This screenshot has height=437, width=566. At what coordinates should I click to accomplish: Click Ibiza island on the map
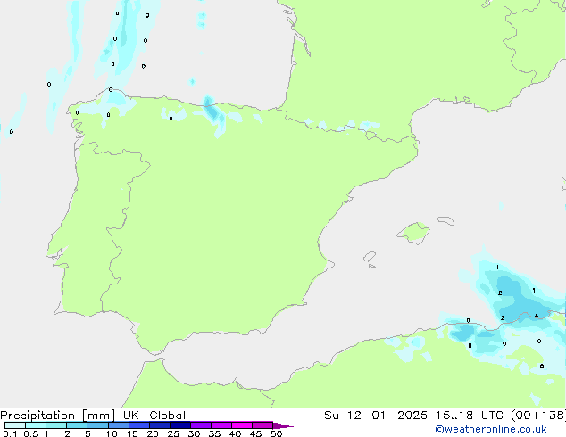coord(370,257)
